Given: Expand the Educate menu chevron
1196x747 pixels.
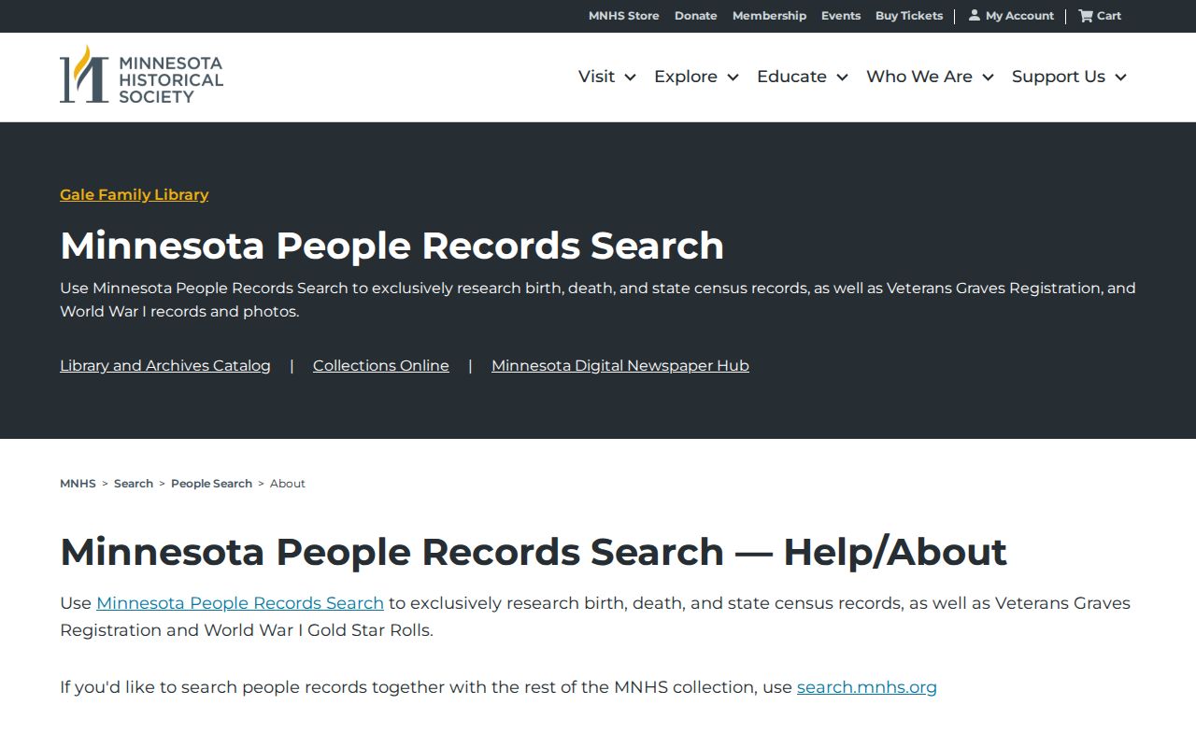Looking at the screenshot, I should coord(842,78).
